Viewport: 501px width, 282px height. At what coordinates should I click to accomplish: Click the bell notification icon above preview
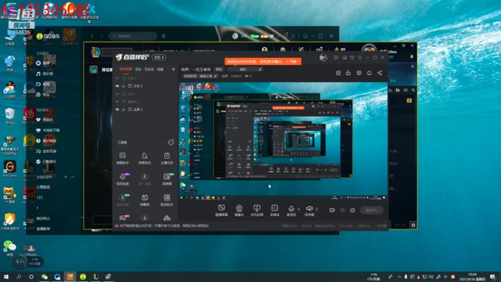[x=369, y=73]
